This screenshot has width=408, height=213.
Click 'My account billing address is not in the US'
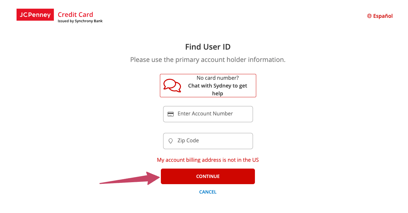208,160
